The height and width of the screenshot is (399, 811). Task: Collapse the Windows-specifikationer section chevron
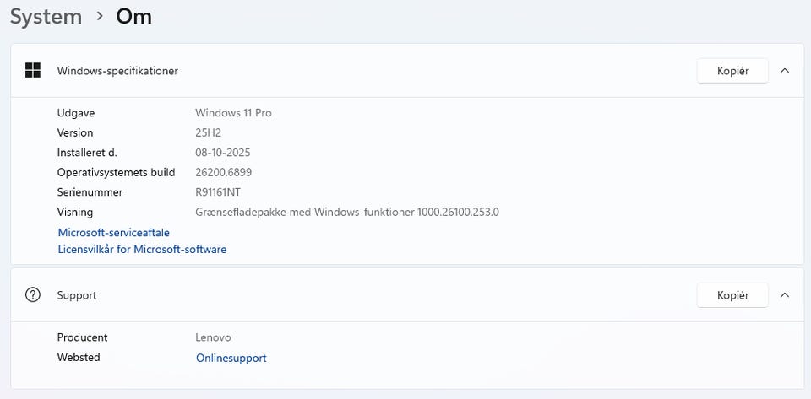point(785,71)
